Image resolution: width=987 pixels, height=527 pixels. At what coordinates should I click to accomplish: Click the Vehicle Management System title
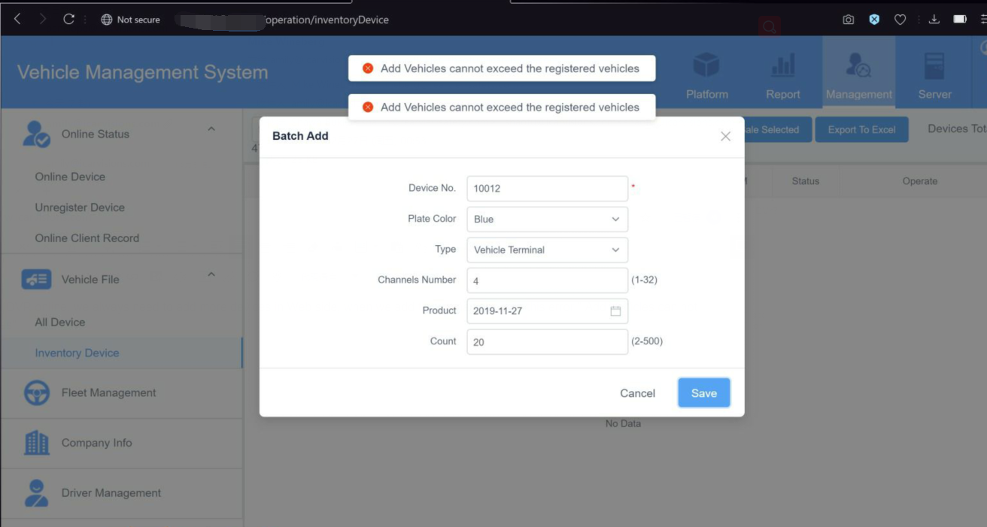tap(142, 72)
